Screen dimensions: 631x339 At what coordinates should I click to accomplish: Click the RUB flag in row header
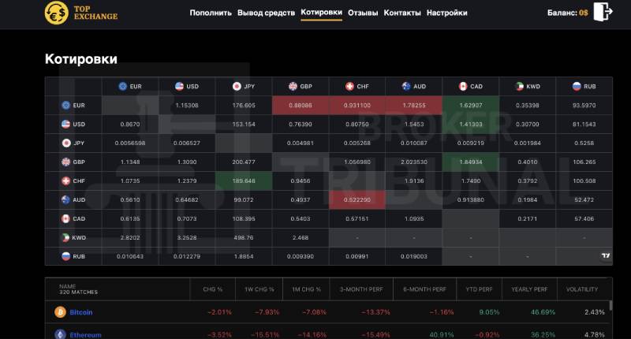(67, 255)
